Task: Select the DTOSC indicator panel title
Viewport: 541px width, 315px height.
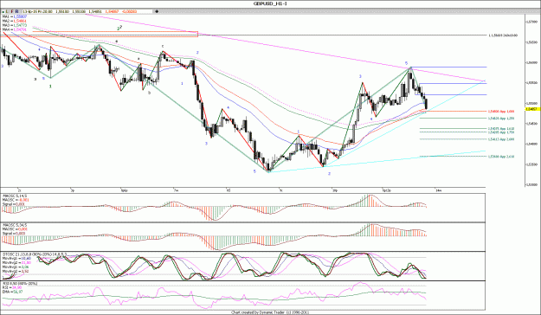Action: [x=35, y=254]
